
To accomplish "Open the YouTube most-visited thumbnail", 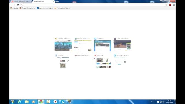I will (102, 63).
